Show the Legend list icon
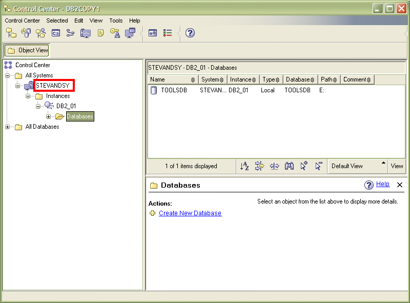Viewport: 410px width, 303px height. (168, 33)
